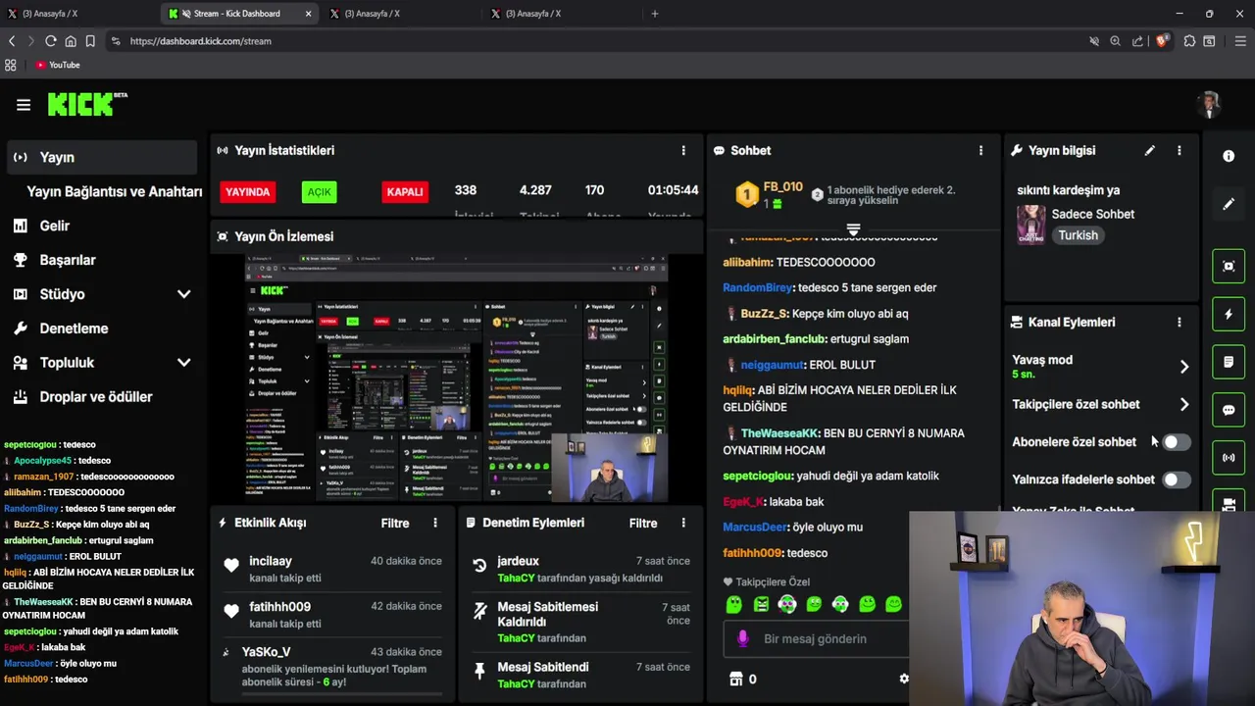The width and height of the screenshot is (1255, 706).
Task: Click the browser address bar URL
Action: (x=201, y=41)
